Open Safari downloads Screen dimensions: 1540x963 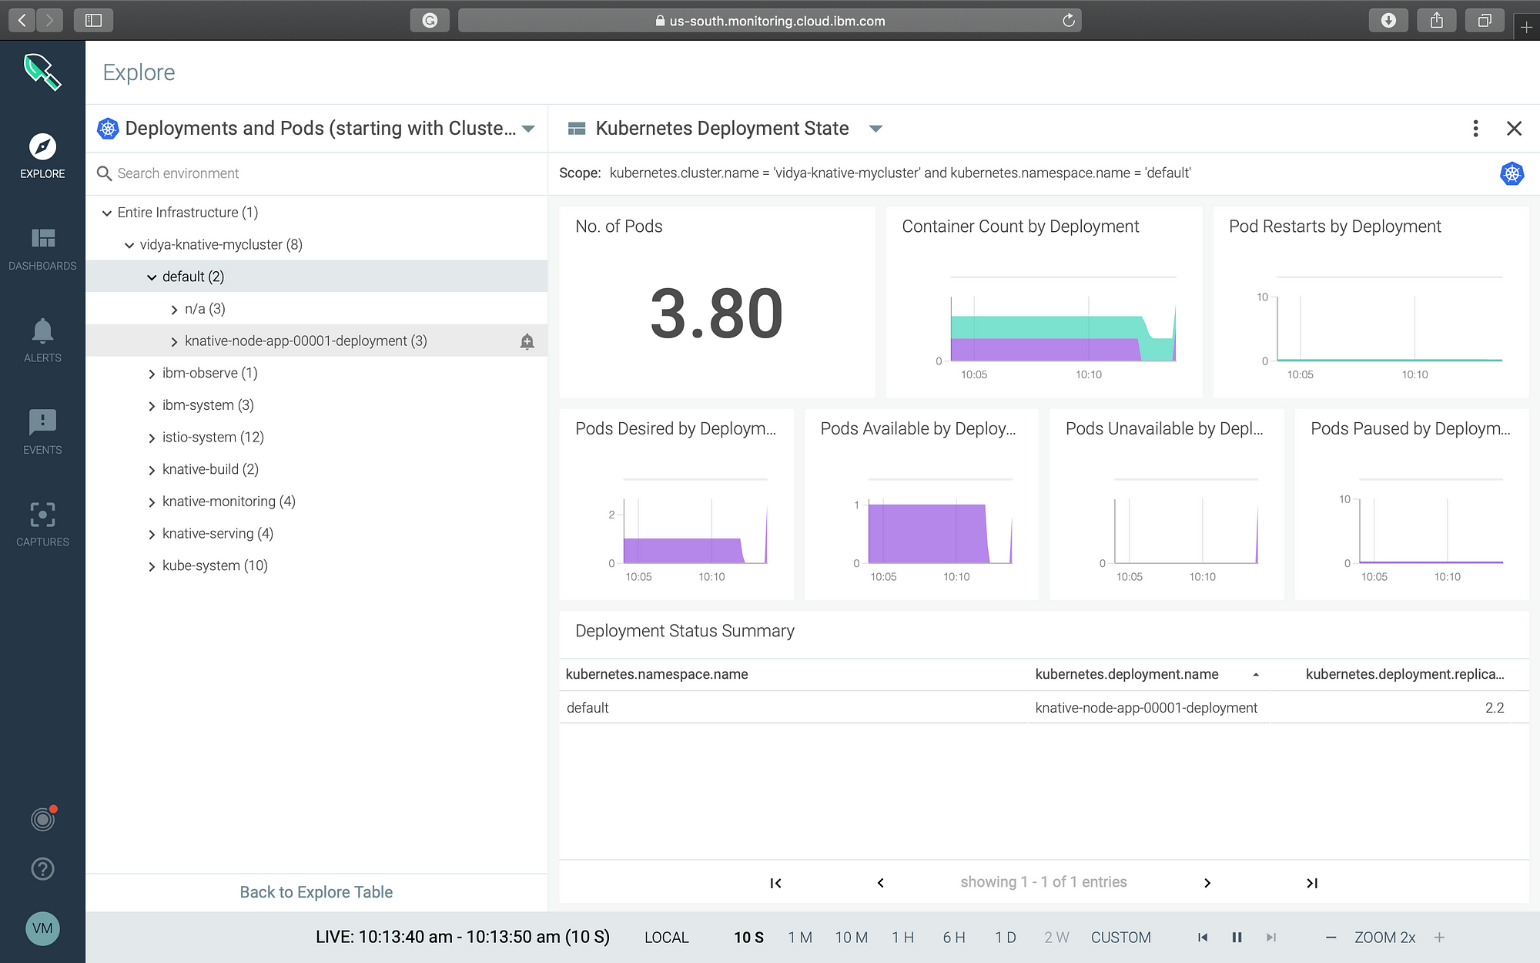[1388, 20]
